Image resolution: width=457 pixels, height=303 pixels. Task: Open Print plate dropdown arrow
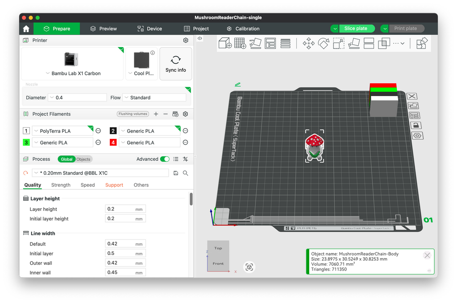385,28
